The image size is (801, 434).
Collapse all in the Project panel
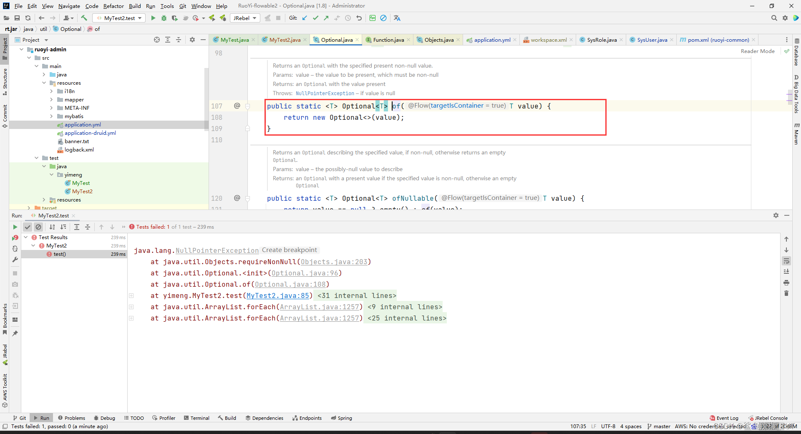click(179, 40)
